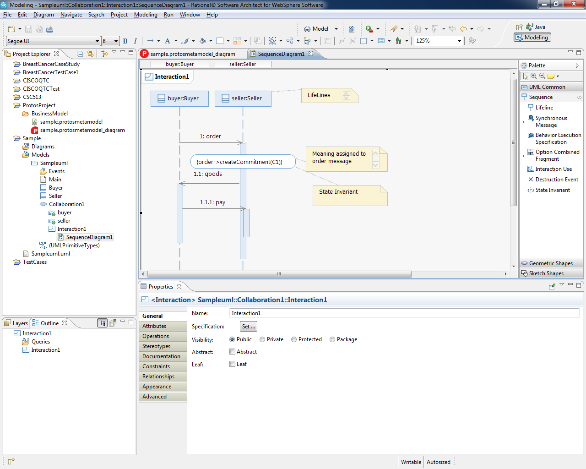Click the Print toolbar icon

(x=49, y=29)
